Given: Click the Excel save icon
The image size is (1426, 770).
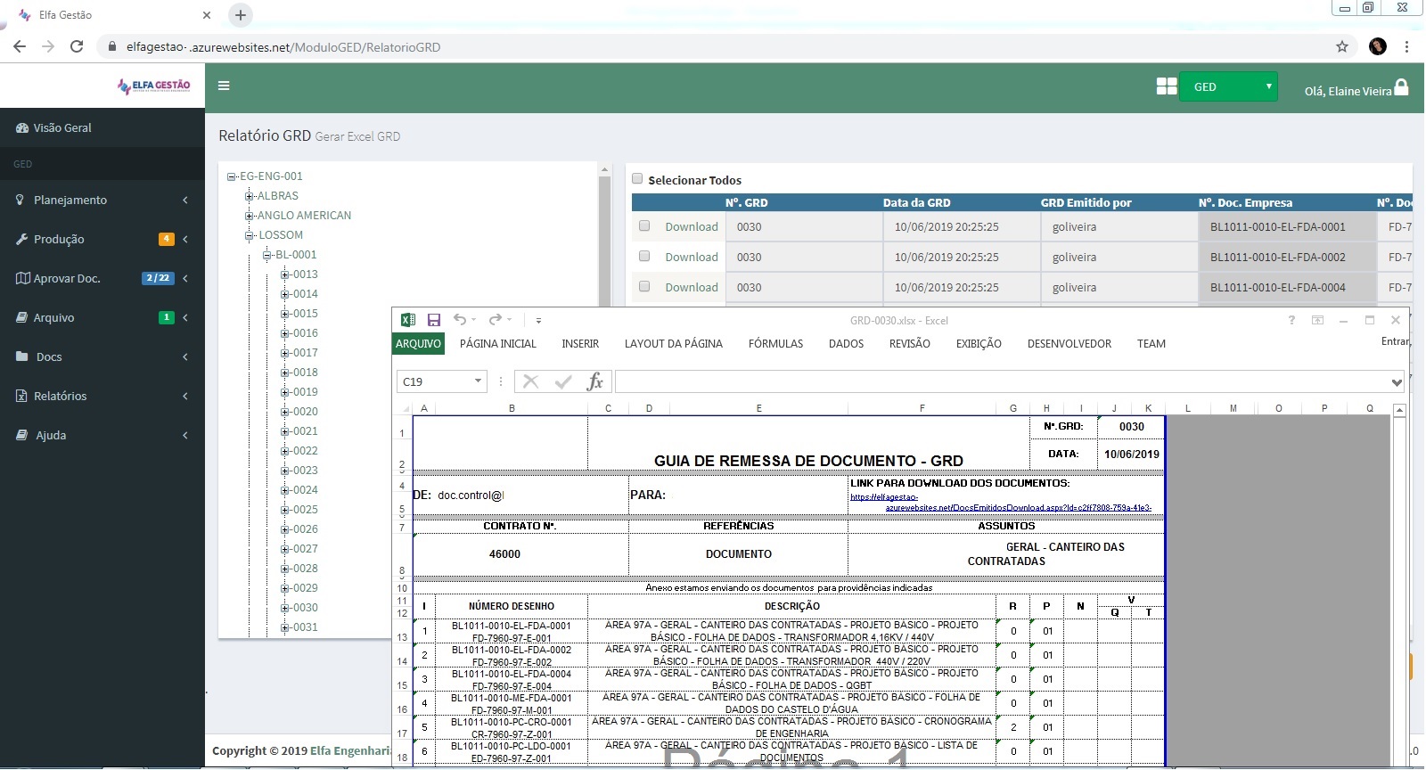Looking at the screenshot, I should (x=434, y=320).
